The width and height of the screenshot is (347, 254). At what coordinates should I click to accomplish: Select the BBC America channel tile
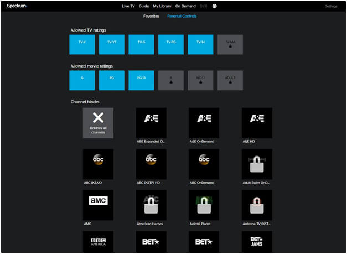(98, 242)
